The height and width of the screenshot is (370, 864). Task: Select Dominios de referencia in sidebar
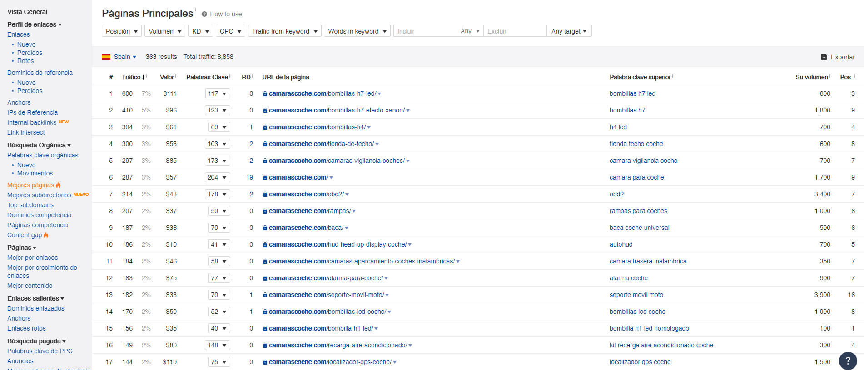coord(40,73)
